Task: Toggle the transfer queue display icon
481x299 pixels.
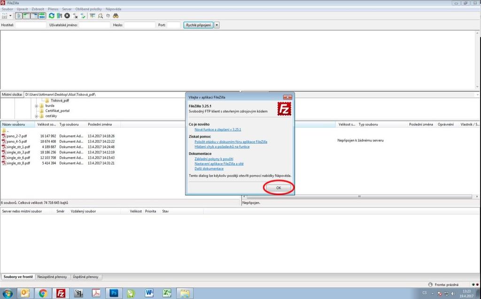Action: pyautogui.click(x=42, y=15)
